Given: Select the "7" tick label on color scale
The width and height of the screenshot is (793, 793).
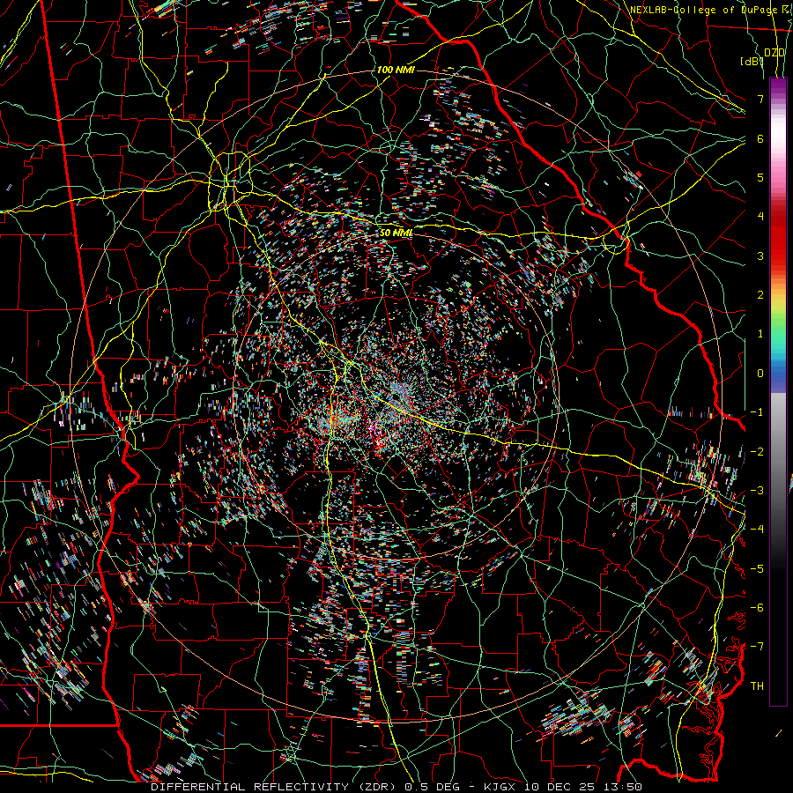Looking at the screenshot, I should [760, 99].
